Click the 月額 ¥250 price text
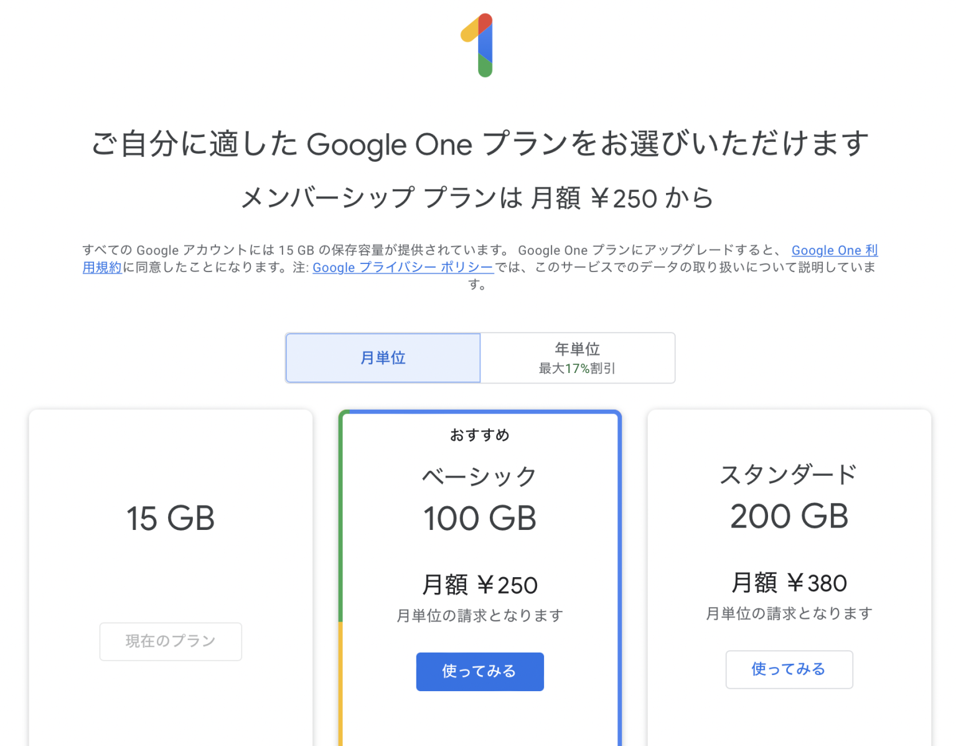This screenshot has width=956, height=746. click(479, 584)
